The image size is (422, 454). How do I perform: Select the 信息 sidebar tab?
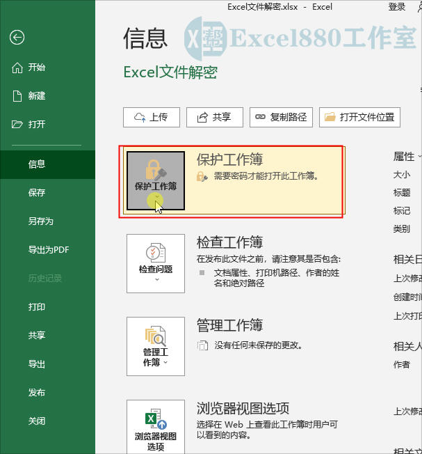coord(47,164)
